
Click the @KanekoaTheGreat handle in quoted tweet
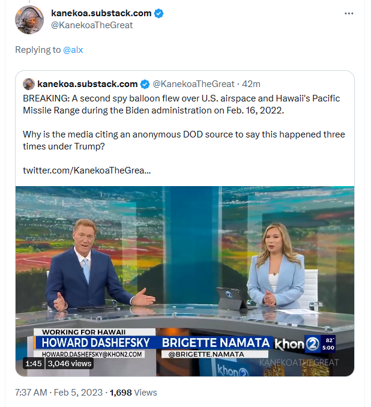193,84
